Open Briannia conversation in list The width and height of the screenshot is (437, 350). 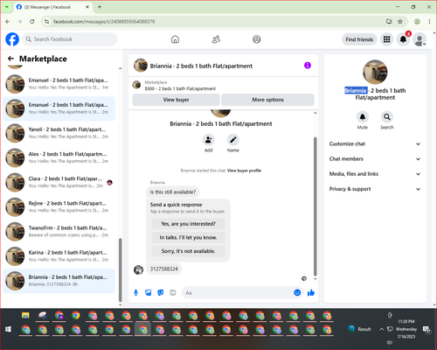pyautogui.click(x=59, y=281)
